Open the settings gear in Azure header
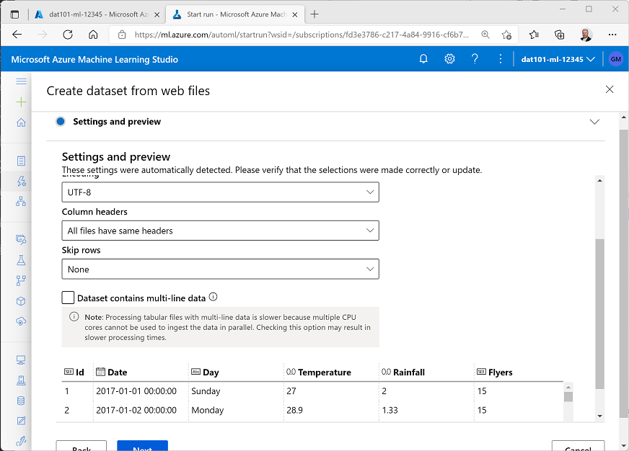This screenshot has height=451, width=629. [x=449, y=59]
